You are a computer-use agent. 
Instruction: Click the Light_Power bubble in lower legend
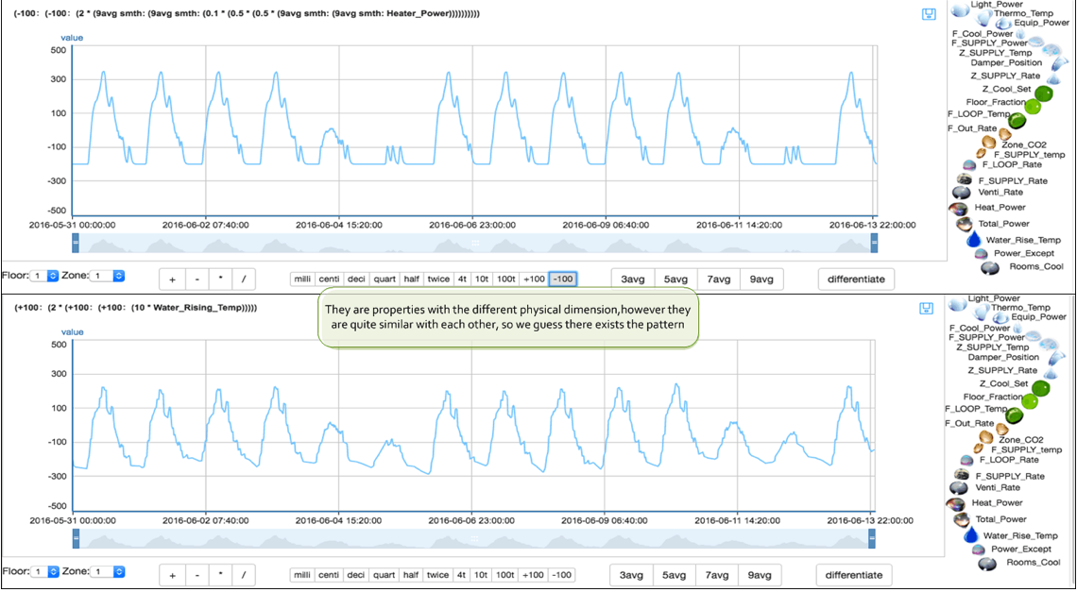pos(957,302)
